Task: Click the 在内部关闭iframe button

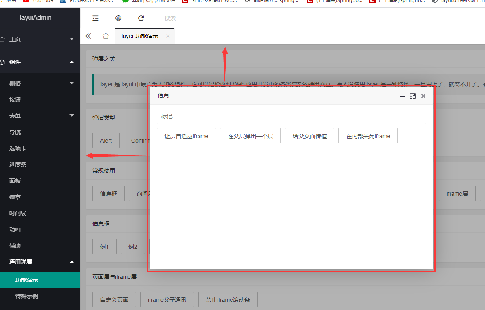Action: [x=368, y=136]
